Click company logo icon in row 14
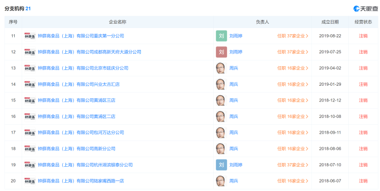Screen dimensions: 380x191 [30, 84]
